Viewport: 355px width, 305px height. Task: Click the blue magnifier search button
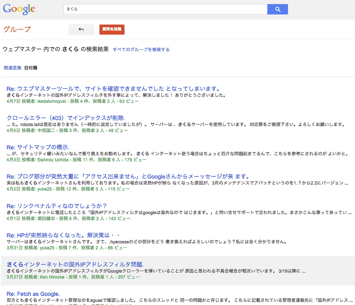(277, 9)
